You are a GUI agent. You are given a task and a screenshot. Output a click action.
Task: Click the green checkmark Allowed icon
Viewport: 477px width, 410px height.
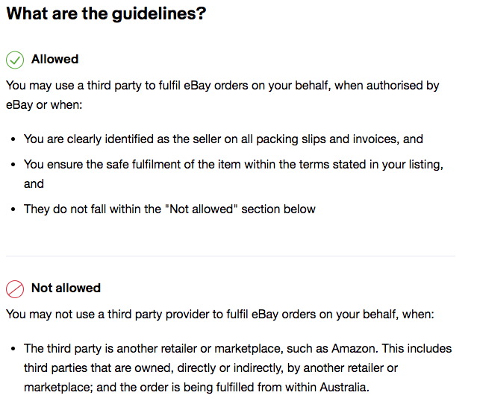tap(15, 60)
